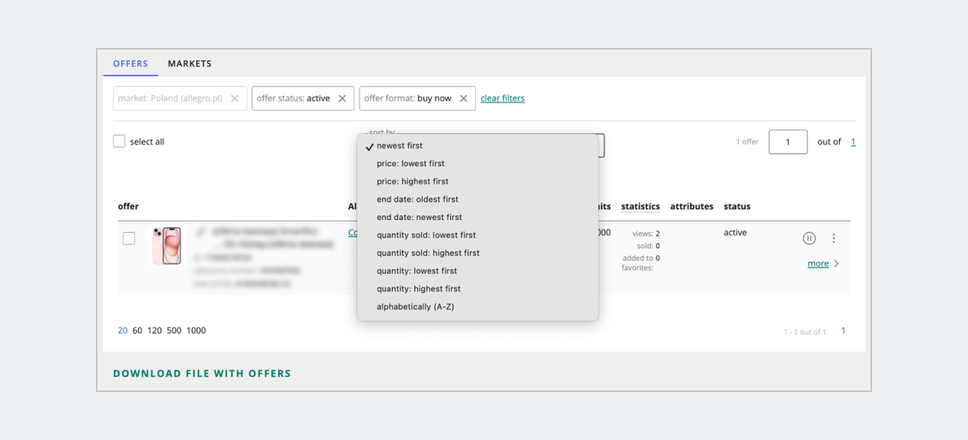Open the three-dot offer actions menu

pyautogui.click(x=834, y=239)
